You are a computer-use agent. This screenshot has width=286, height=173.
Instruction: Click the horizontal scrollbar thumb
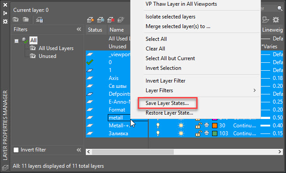(x=133, y=151)
